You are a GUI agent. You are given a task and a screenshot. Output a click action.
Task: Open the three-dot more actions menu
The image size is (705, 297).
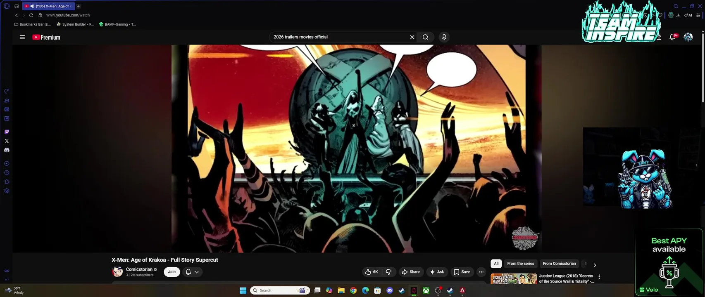coord(481,272)
